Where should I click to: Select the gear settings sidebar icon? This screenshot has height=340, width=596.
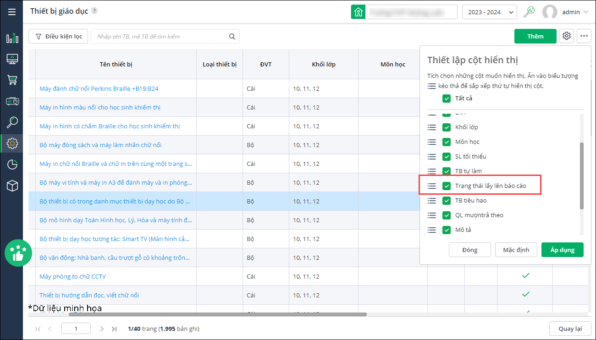point(12,143)
